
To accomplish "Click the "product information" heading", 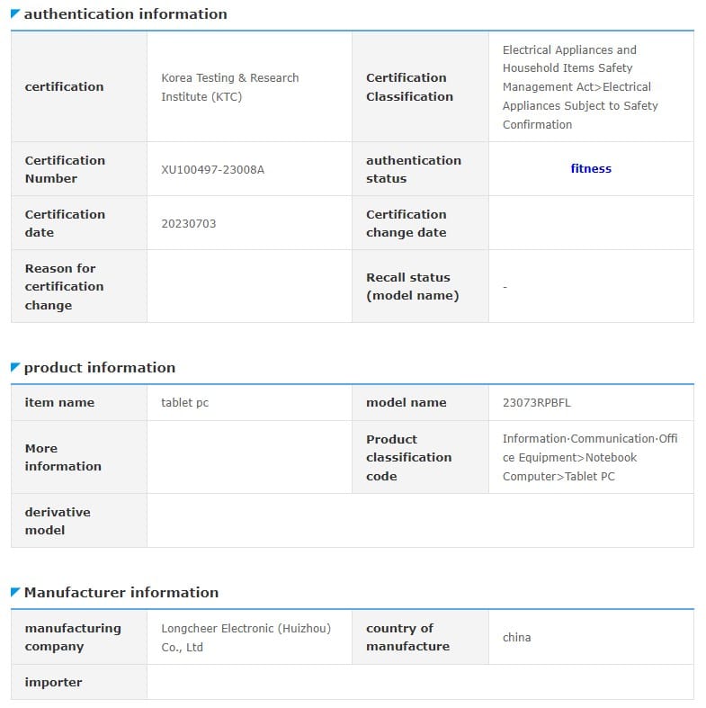I will (x=100, y=367).
